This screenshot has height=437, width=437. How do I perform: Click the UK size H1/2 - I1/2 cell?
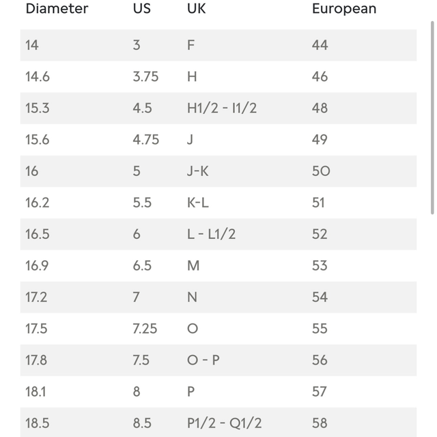point(222,108)
